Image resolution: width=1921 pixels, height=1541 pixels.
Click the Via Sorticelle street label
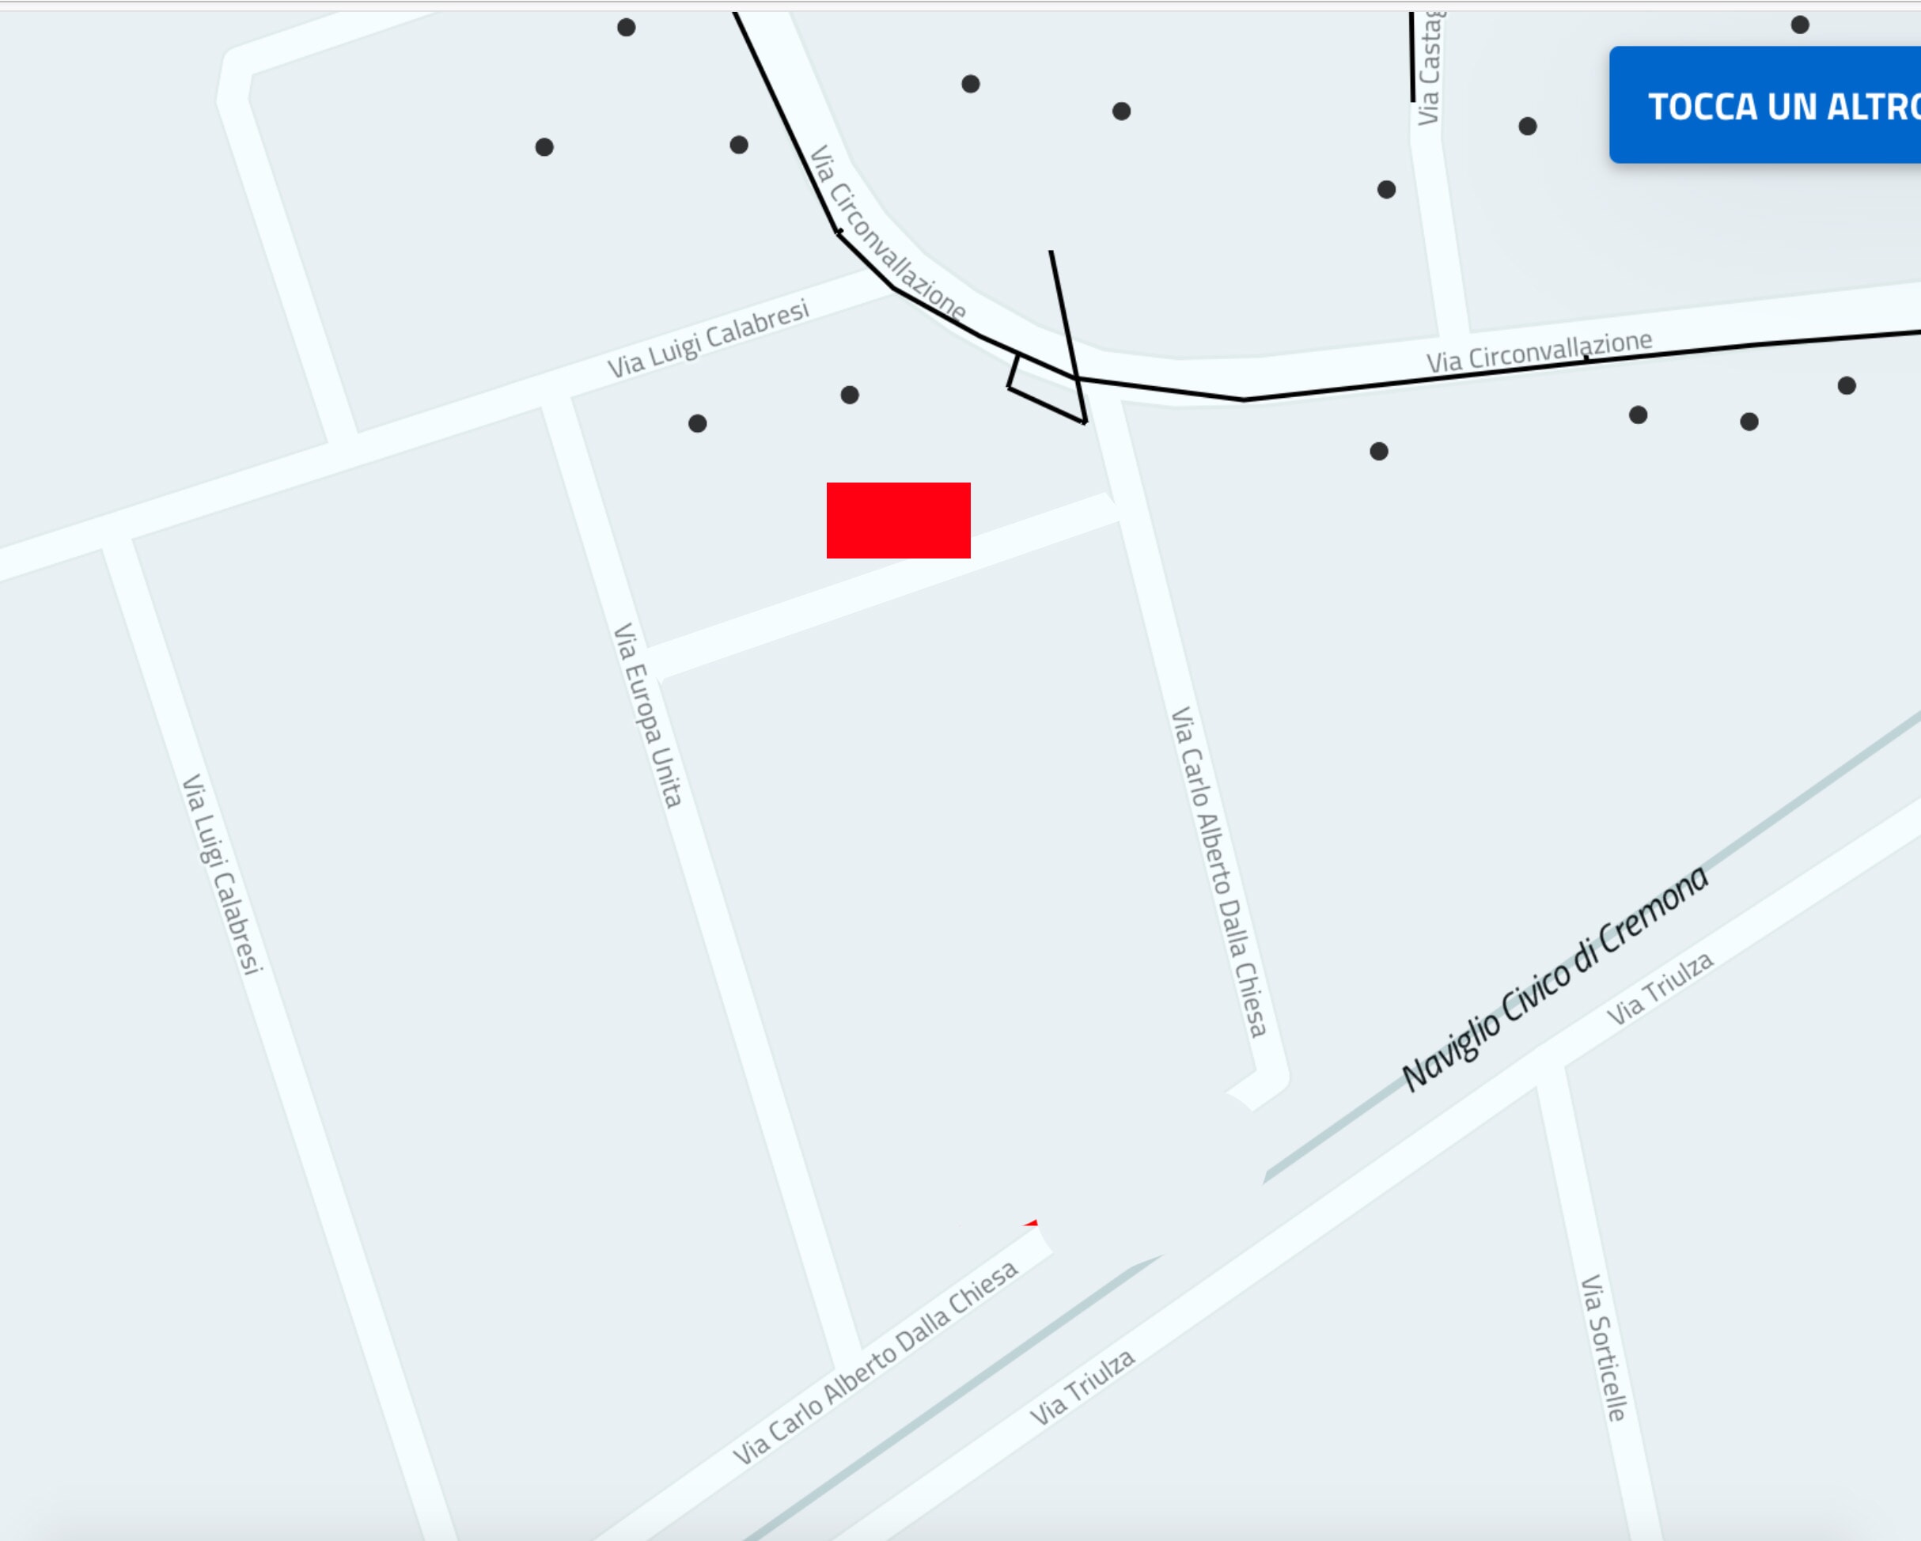(x=1604, y=1348)
